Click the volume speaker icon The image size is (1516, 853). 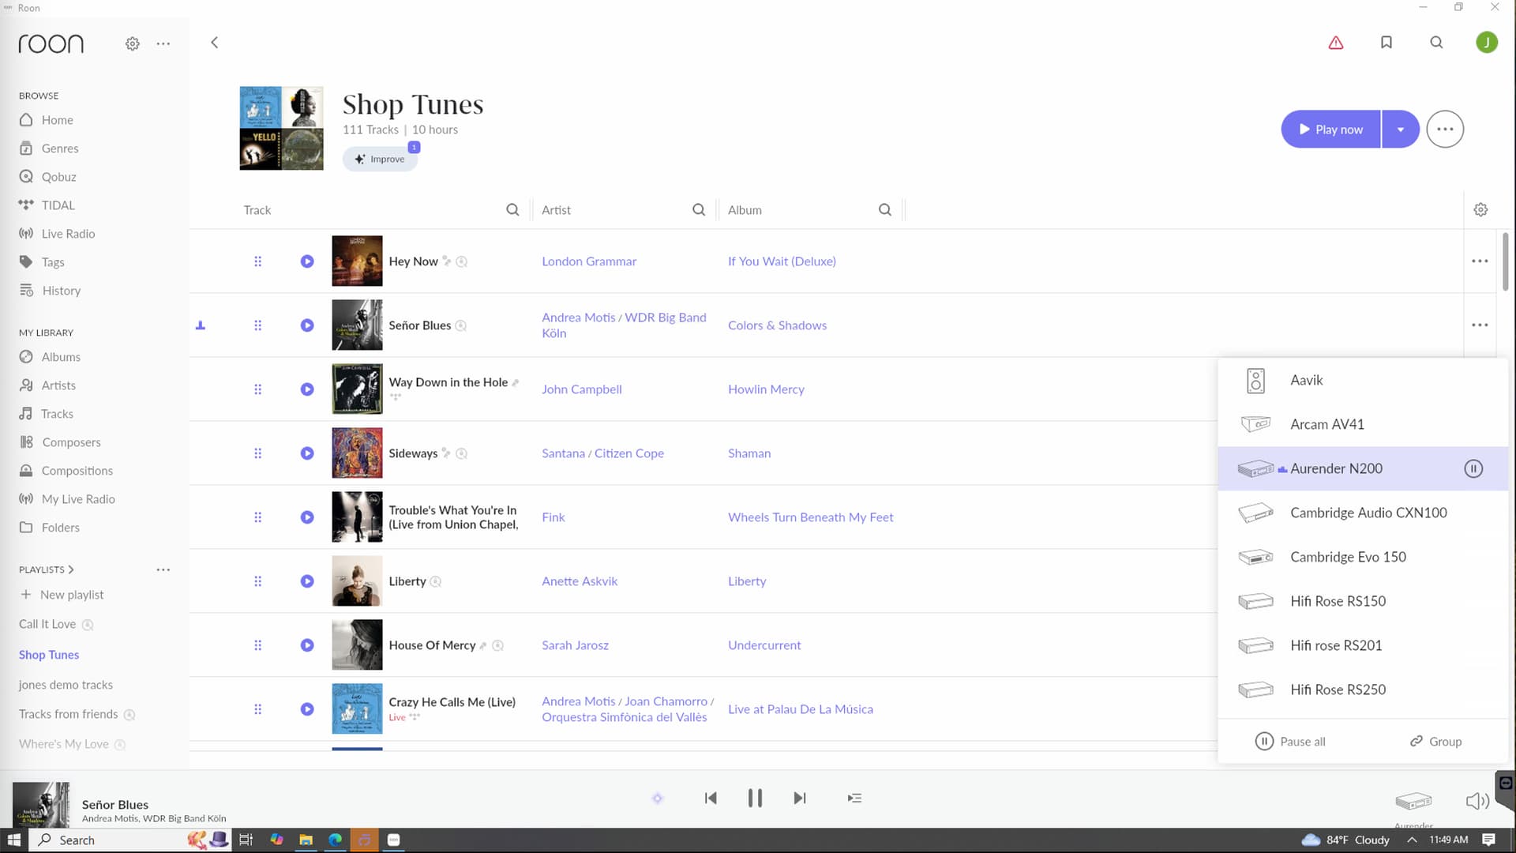pos(1477,801)
